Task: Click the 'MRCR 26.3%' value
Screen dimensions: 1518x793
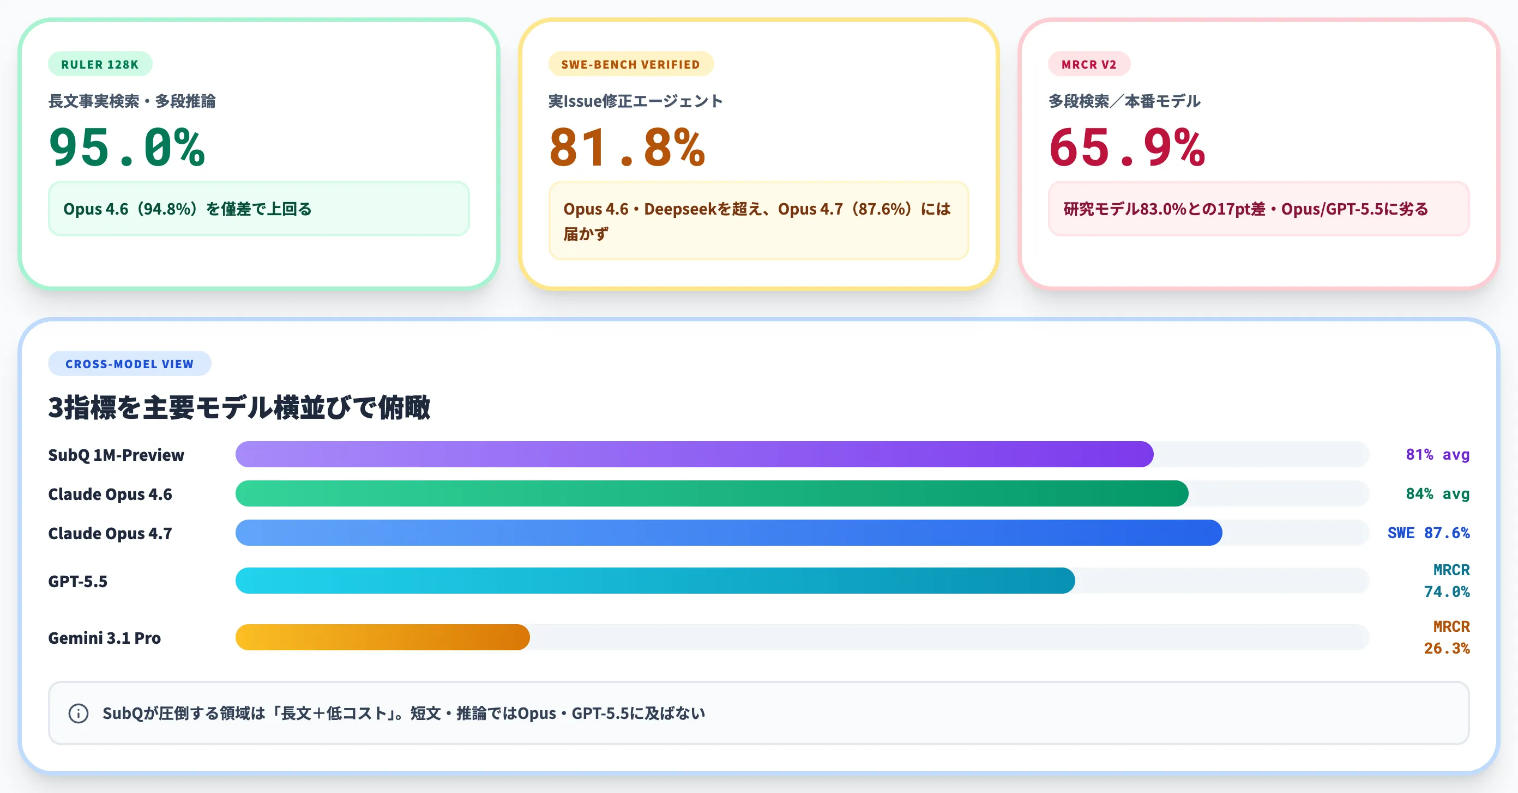Action: pos(1447,637)
